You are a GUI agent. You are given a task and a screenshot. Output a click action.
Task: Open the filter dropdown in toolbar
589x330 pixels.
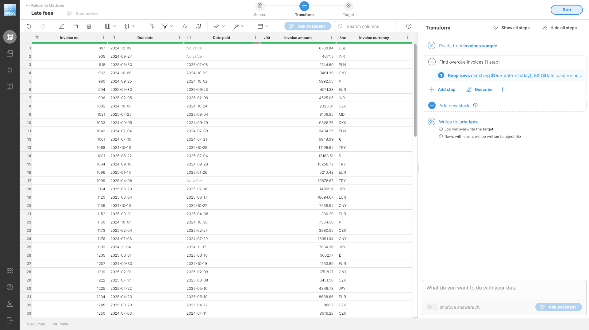click(x=167, y=26)
